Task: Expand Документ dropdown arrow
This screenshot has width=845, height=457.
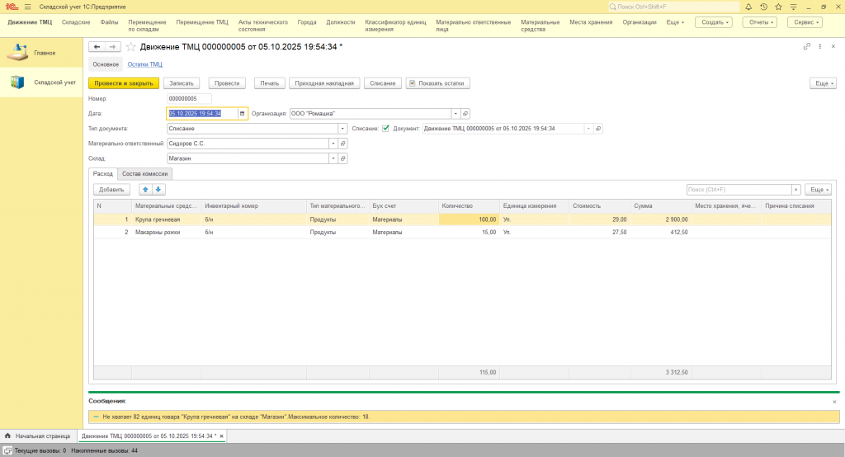Action: click(588, 129)
